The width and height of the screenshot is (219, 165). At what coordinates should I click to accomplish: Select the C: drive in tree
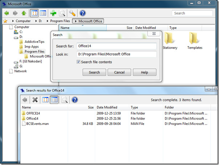tap(18, 32)
